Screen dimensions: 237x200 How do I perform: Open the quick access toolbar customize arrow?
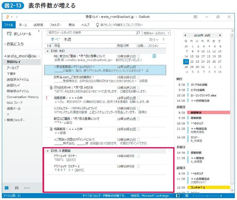click(x=17, y=17)
